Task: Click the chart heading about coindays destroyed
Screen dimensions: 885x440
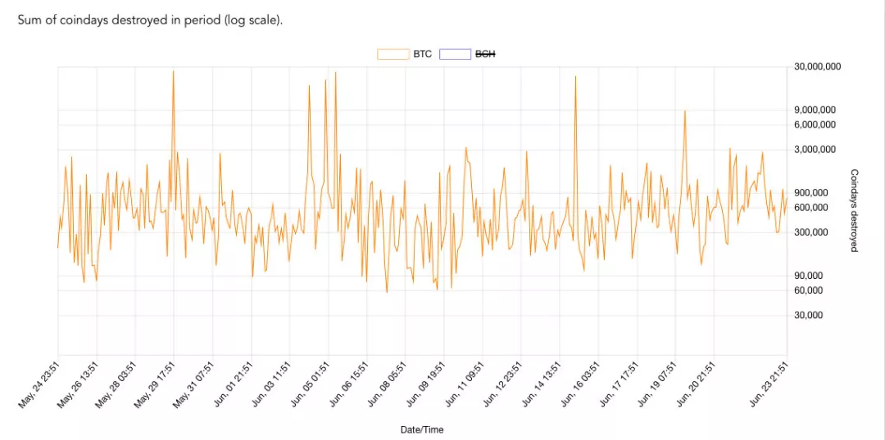Action: point(150,20)
